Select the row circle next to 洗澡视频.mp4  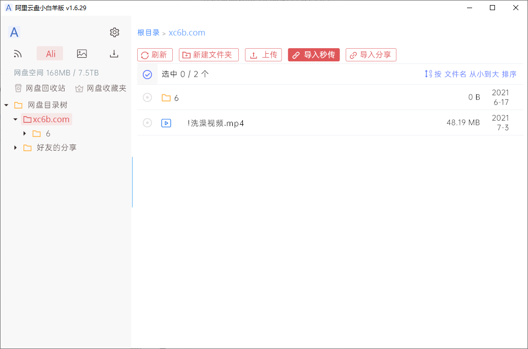click(x=147, y=123)
